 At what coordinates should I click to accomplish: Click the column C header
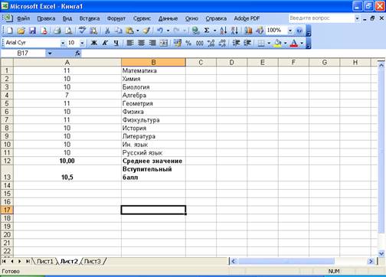(x=201, y=62)
